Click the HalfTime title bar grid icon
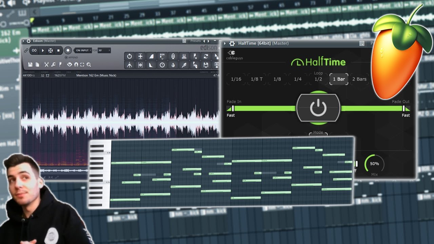Image resolution: width=434 pixels, height=244 pixels. pos(362,43)
